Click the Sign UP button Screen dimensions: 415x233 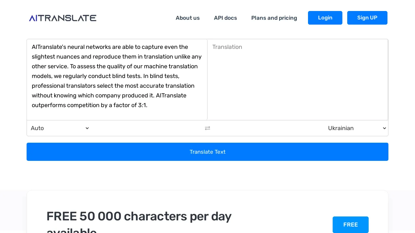[367, 18]
